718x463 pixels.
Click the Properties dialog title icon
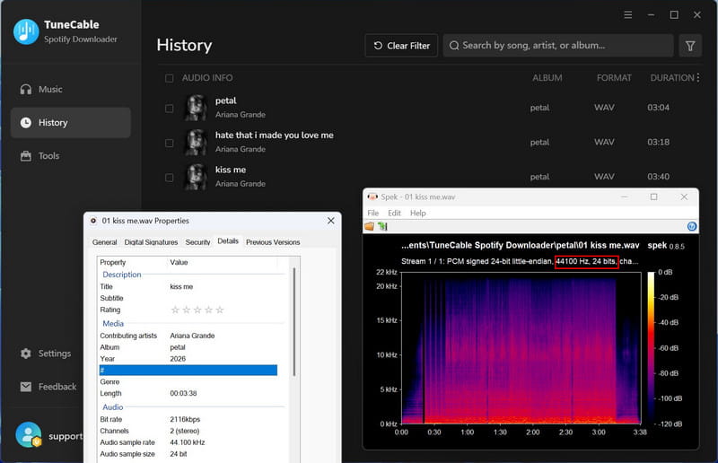pos(93,221)
